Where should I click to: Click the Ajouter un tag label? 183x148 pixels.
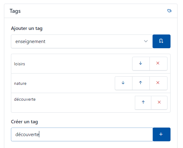[26, 29]
